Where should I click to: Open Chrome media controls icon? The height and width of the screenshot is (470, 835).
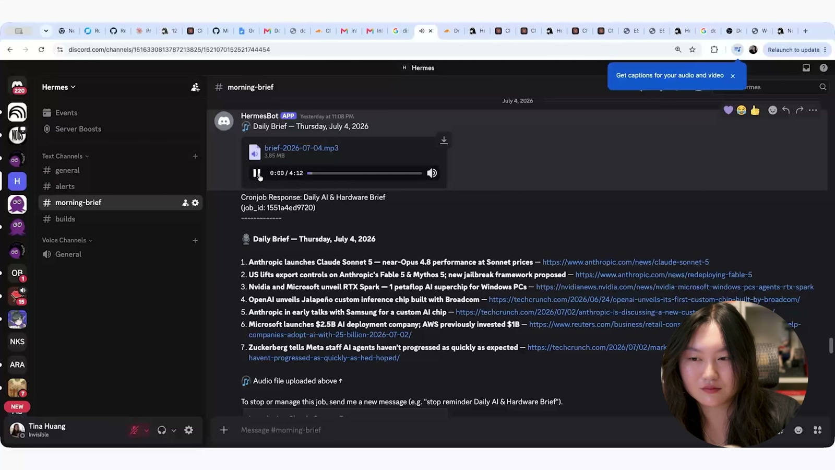click(x=737, y=50)
